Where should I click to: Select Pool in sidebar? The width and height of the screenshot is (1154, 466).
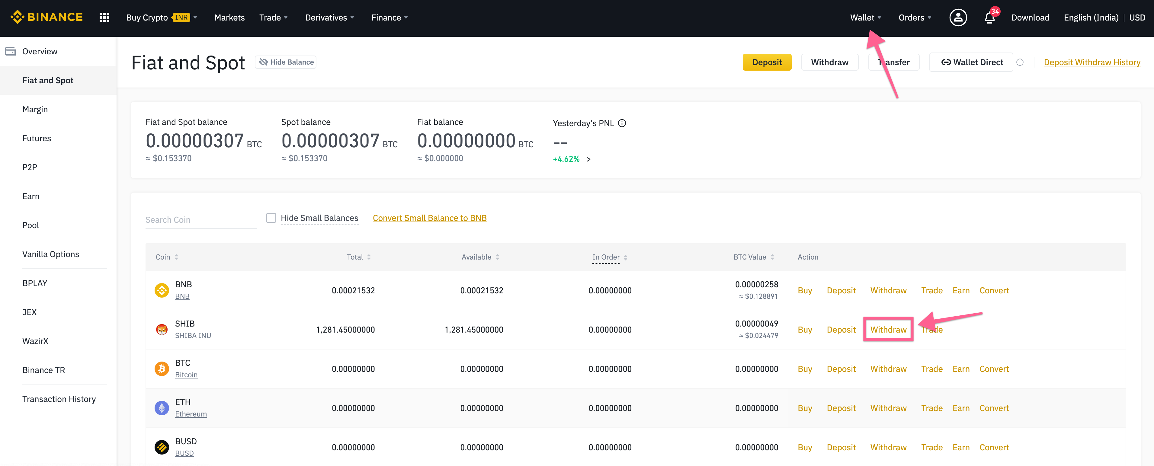click(x=31, y=225)
